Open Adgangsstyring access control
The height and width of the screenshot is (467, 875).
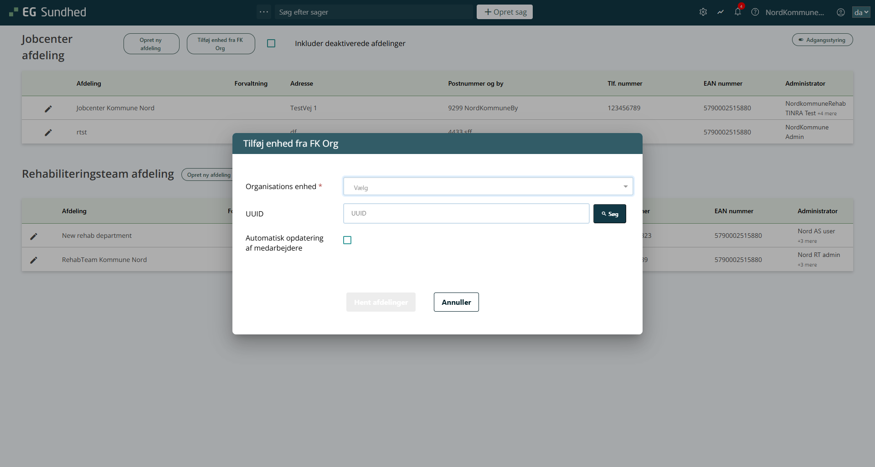point(822,40)
